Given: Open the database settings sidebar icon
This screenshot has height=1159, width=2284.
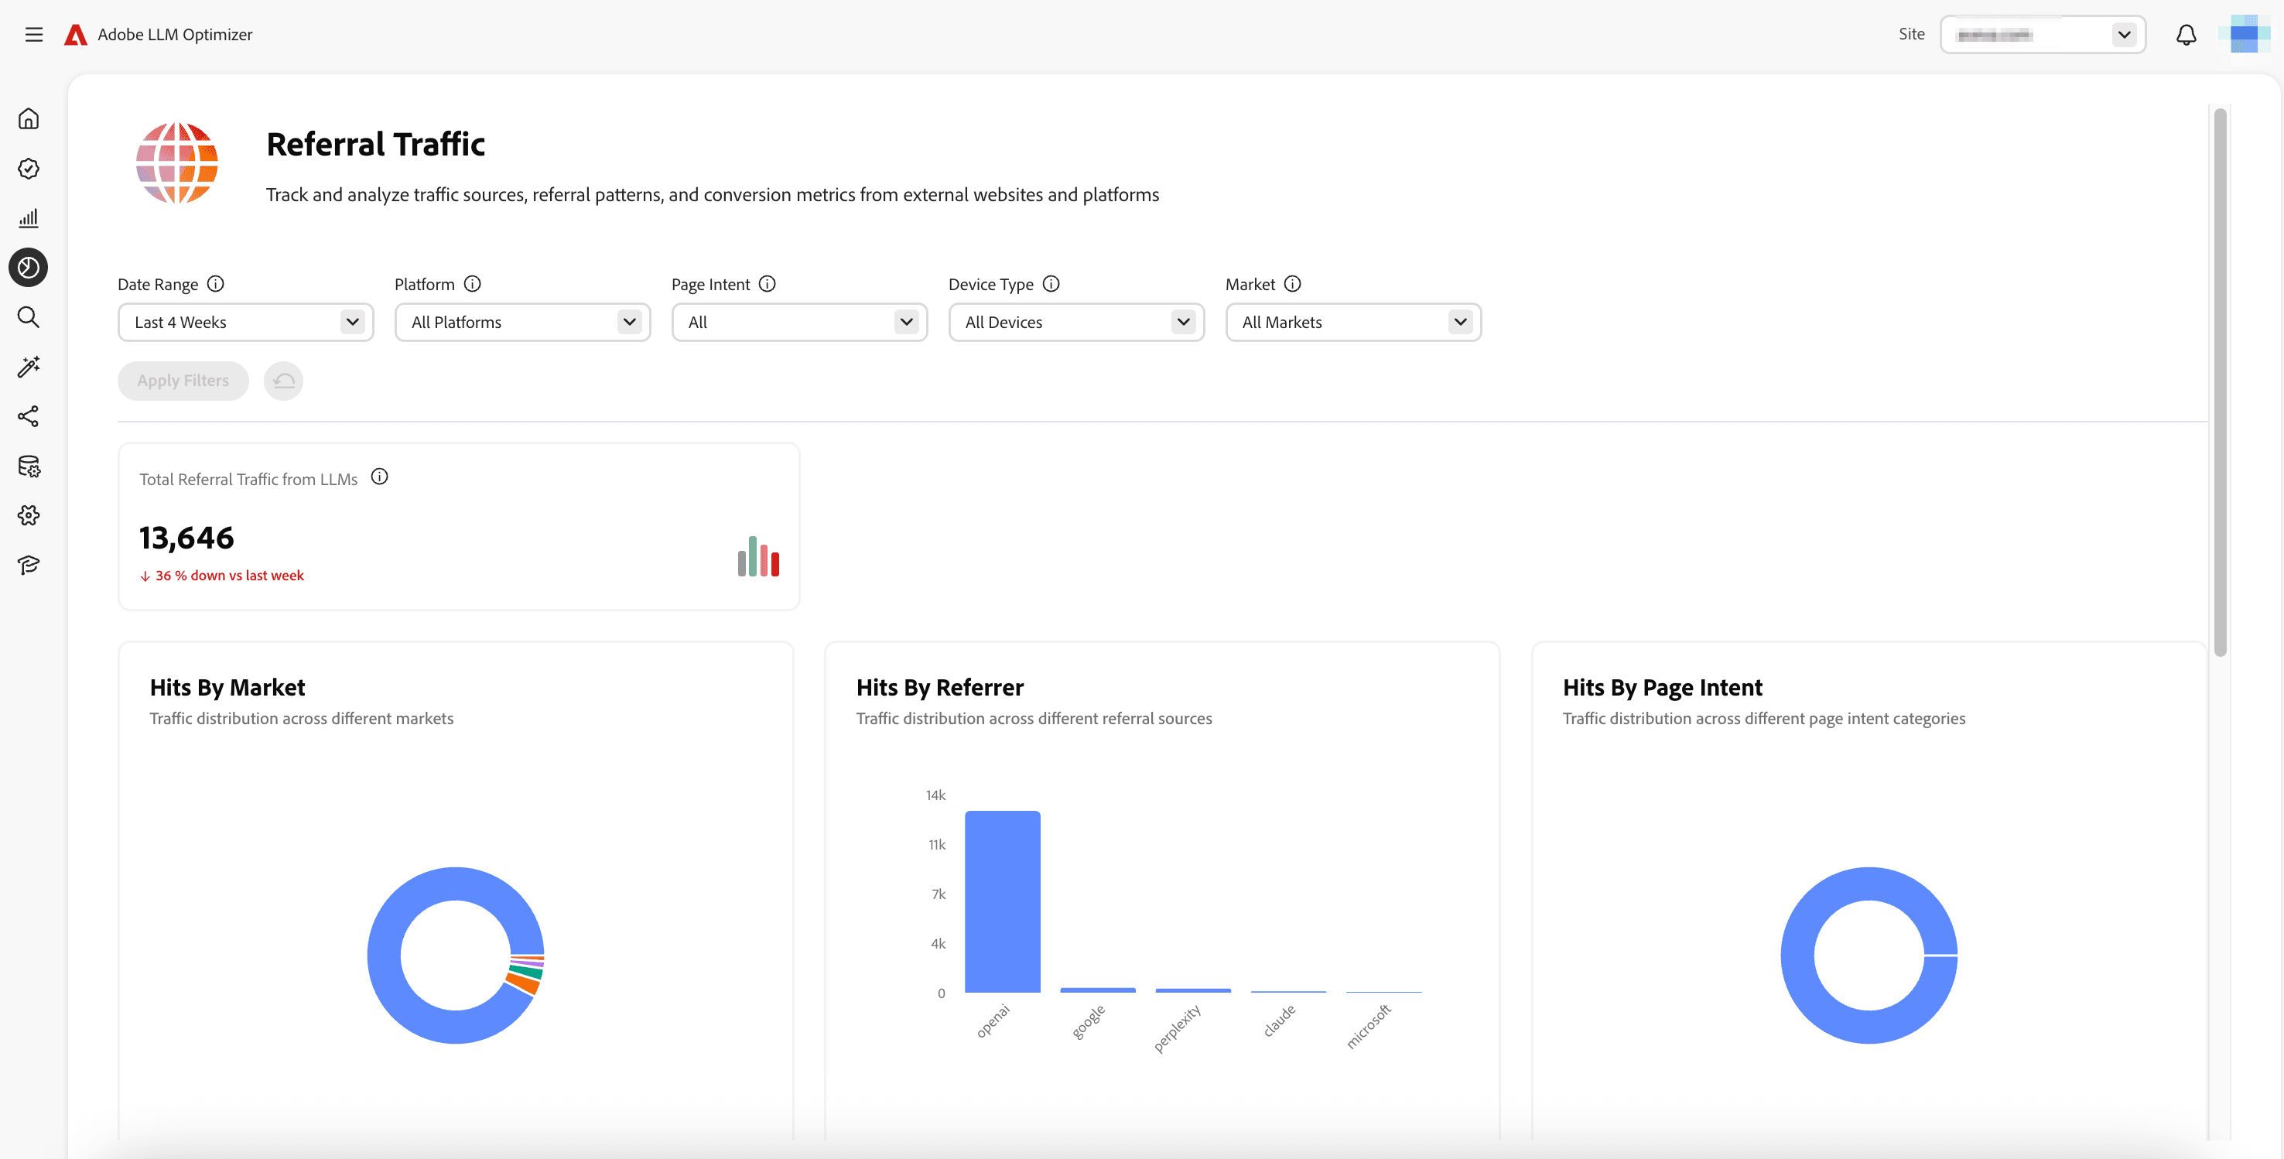Looking at the screenshot, I should (x=29, y=467).
